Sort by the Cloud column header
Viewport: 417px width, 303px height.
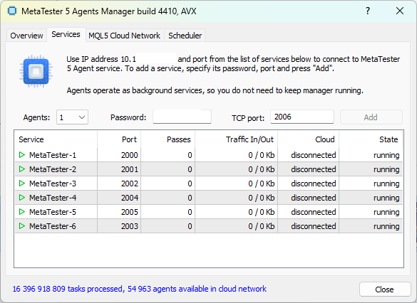point(308,139)
